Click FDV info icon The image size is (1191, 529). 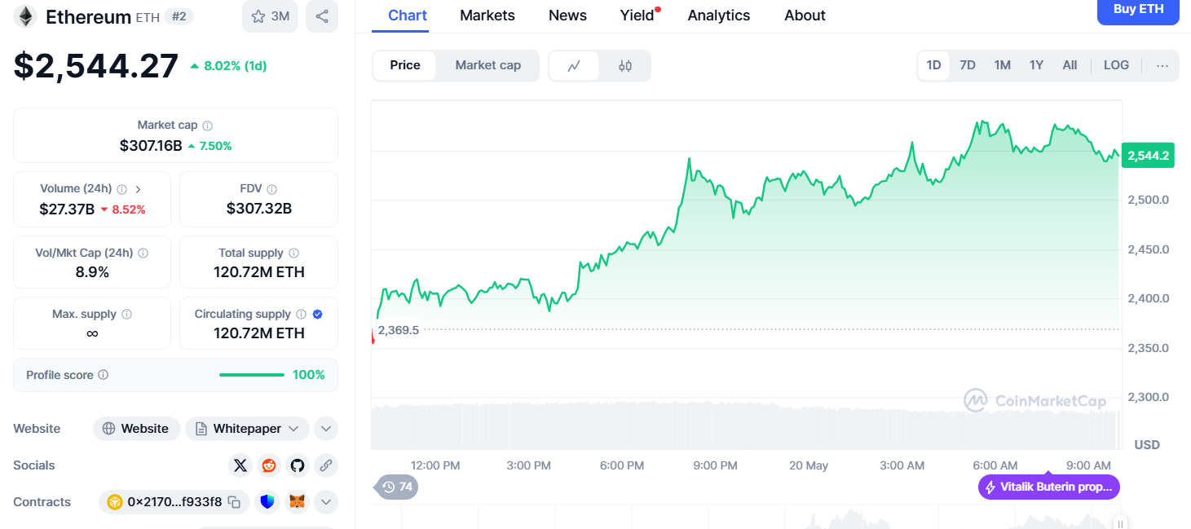pyautogui.click(x=271, y=189)
